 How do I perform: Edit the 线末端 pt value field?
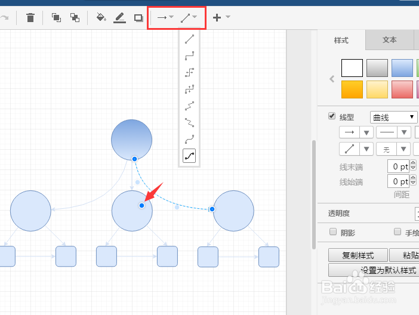click(399, 166)
